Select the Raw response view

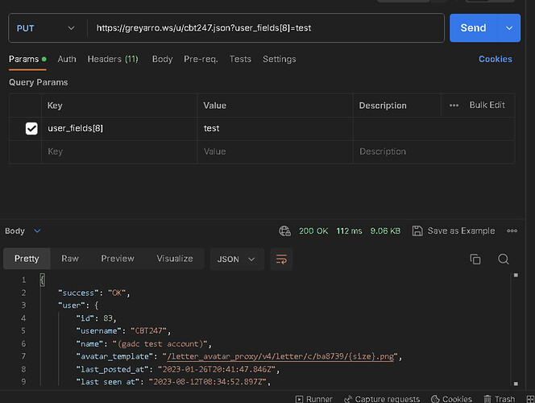(x=70, y=259)
